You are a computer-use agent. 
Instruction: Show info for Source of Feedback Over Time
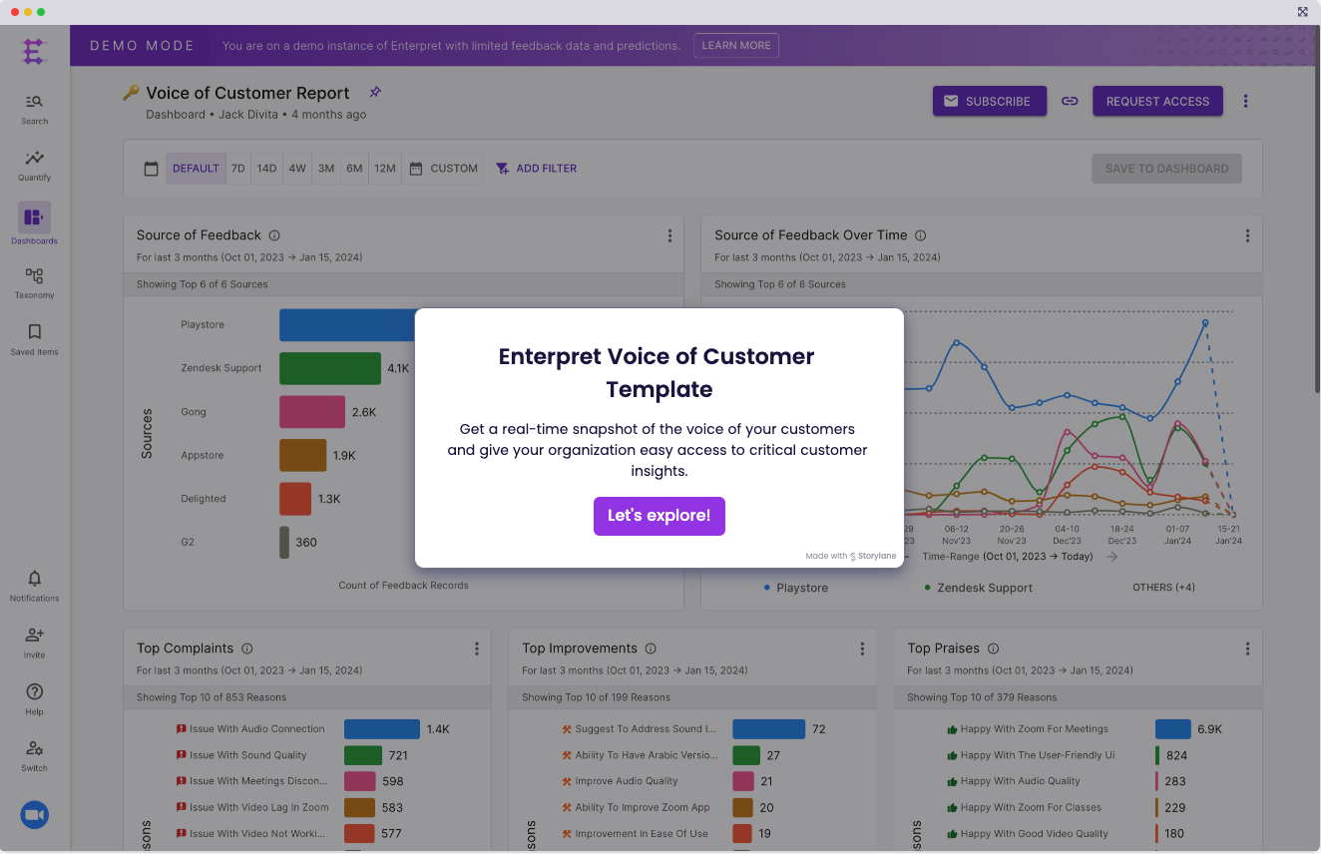(x=921, y=235)
